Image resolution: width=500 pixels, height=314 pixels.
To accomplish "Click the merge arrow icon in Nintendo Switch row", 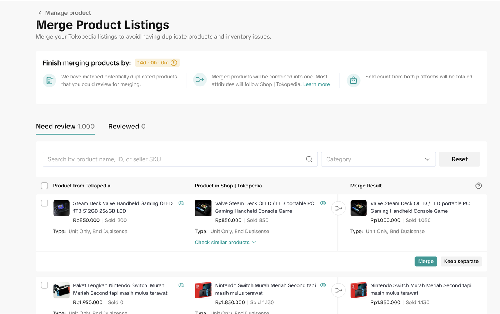I will click(339, 290).
